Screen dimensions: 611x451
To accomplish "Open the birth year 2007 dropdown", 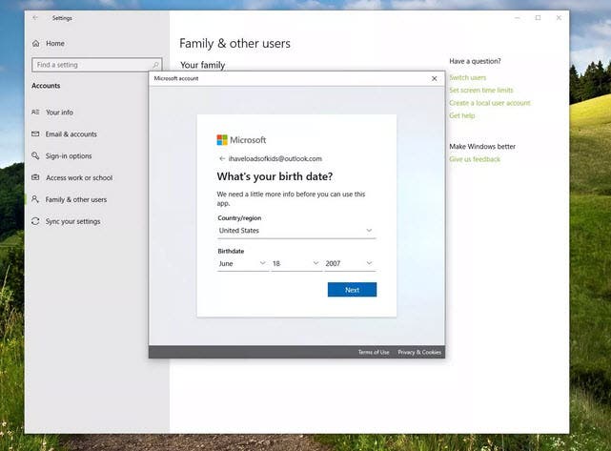I will tap(350, 263).
